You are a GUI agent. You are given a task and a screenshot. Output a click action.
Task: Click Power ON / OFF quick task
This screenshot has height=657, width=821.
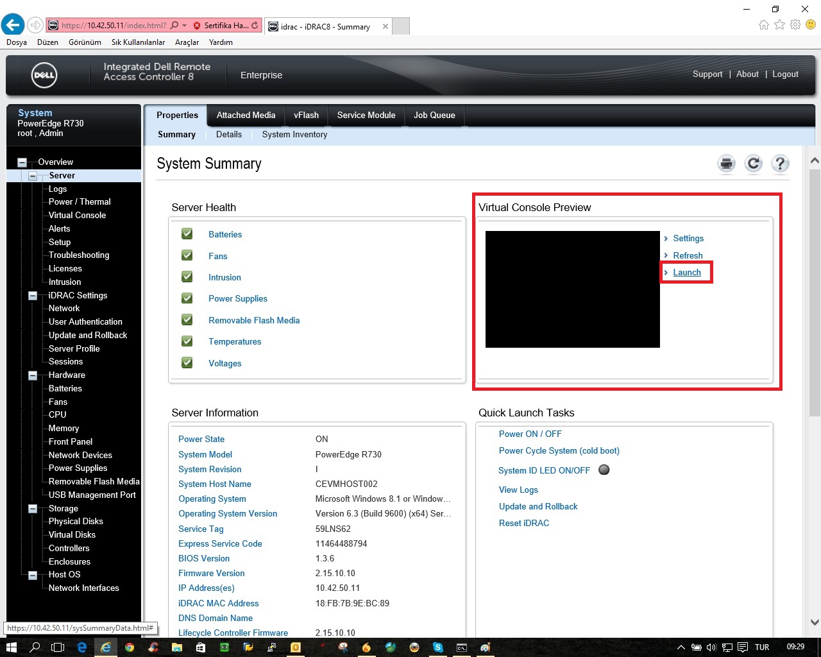click(x=530, y=434)
